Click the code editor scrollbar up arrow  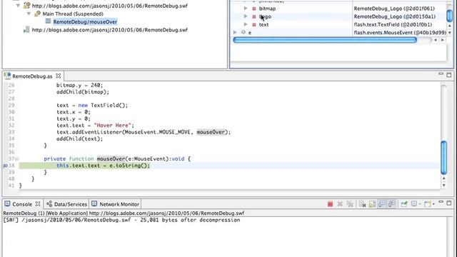[444, 178]
